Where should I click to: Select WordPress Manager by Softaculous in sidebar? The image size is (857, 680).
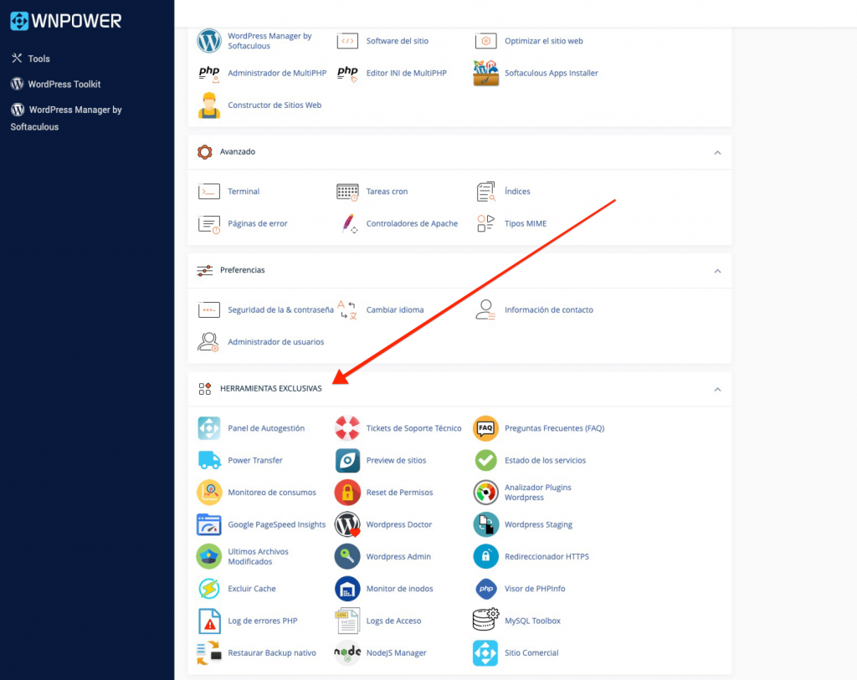(x=66, y=118)
